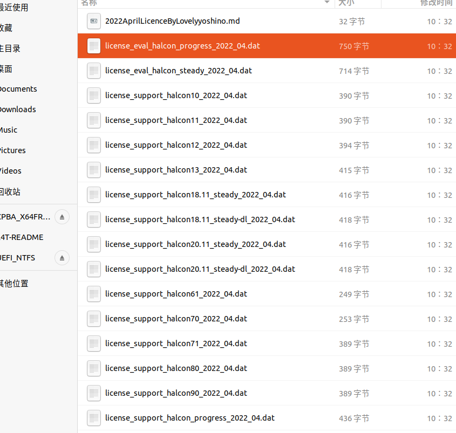Eject the CPBA_X64FR volume
Viewport: 456px width, 433px height.
coord(62,217)
